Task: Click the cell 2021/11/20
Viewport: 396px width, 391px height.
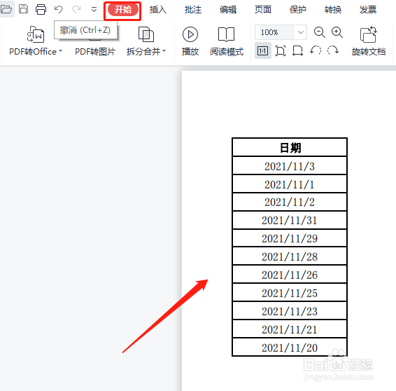Action: (290, 348)
